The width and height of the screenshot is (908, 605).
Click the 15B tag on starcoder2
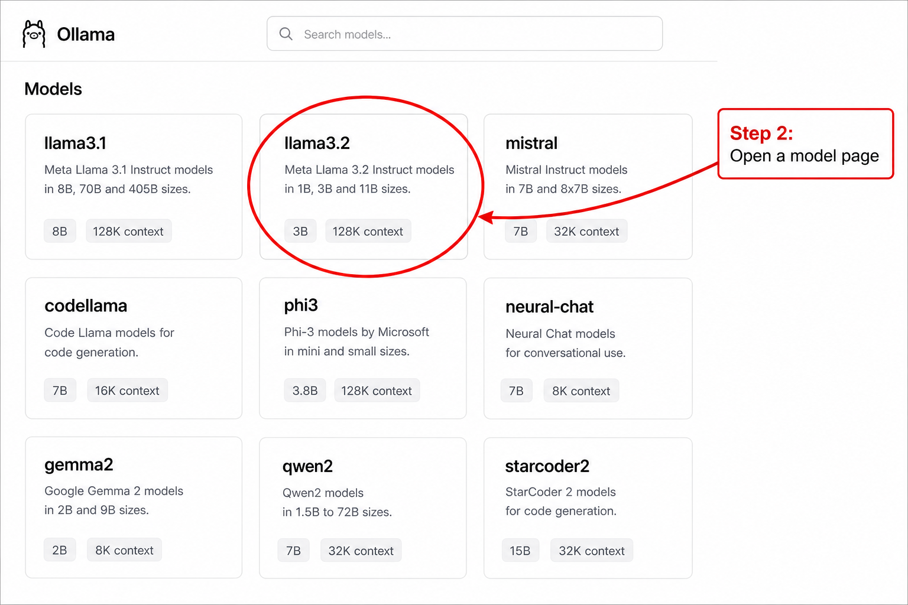520,551
